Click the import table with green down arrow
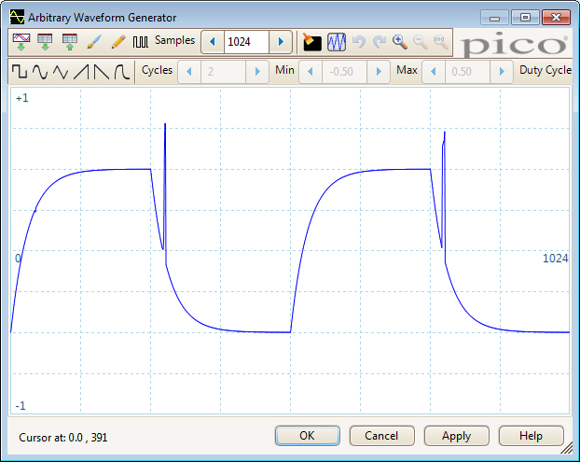The height and width of the screenshot is (462, 580). click(45, 42)
